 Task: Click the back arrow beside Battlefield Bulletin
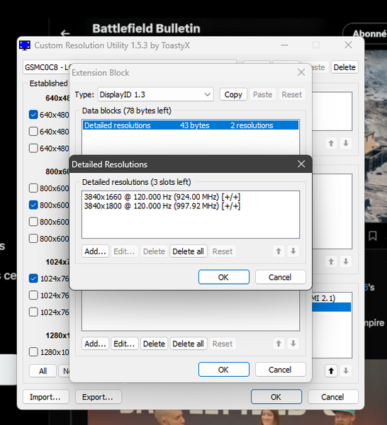(65, 33)
